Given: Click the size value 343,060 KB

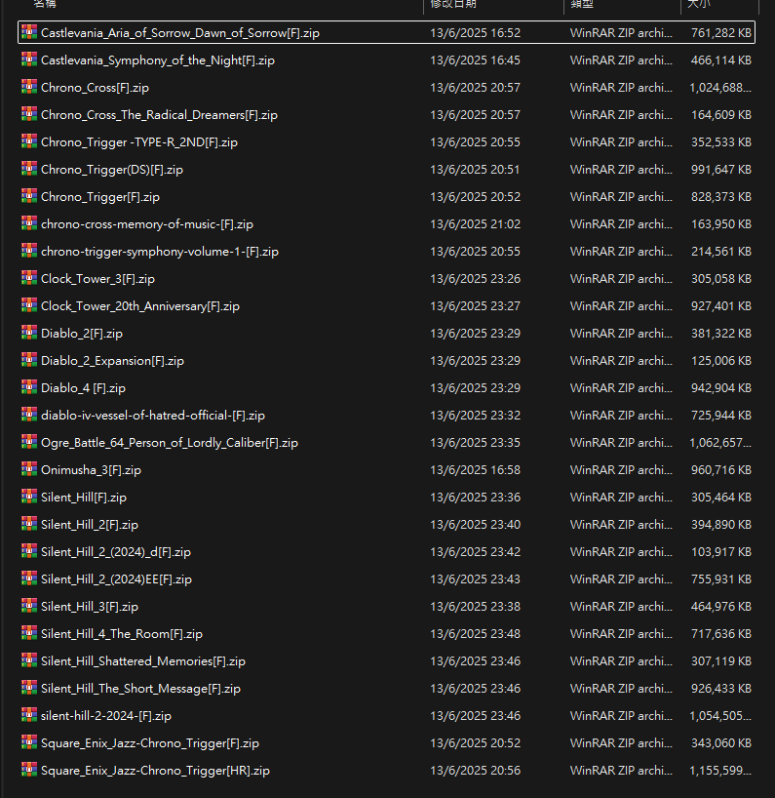Looking at the screenshot, I should coord(721,743).
